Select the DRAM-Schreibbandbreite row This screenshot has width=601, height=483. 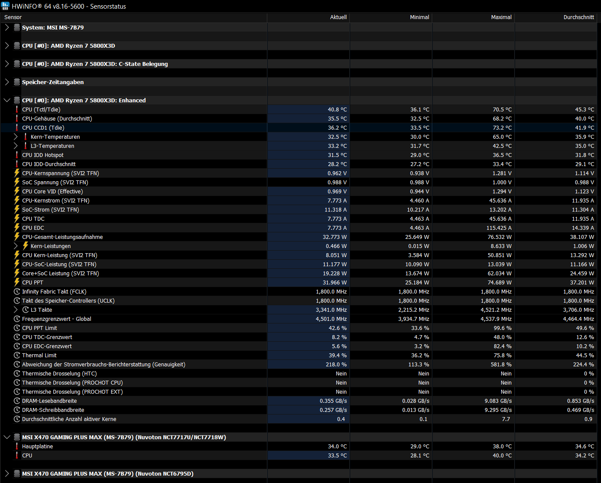299,410
